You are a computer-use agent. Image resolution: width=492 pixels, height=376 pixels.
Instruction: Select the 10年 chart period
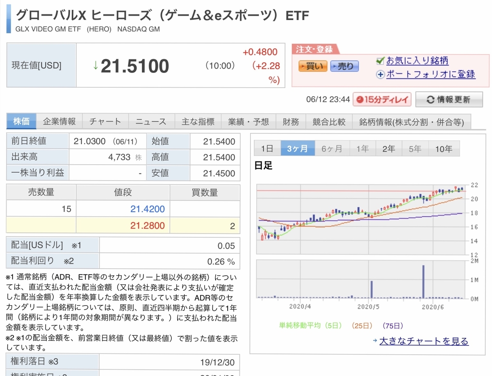[x=444, y=149]
